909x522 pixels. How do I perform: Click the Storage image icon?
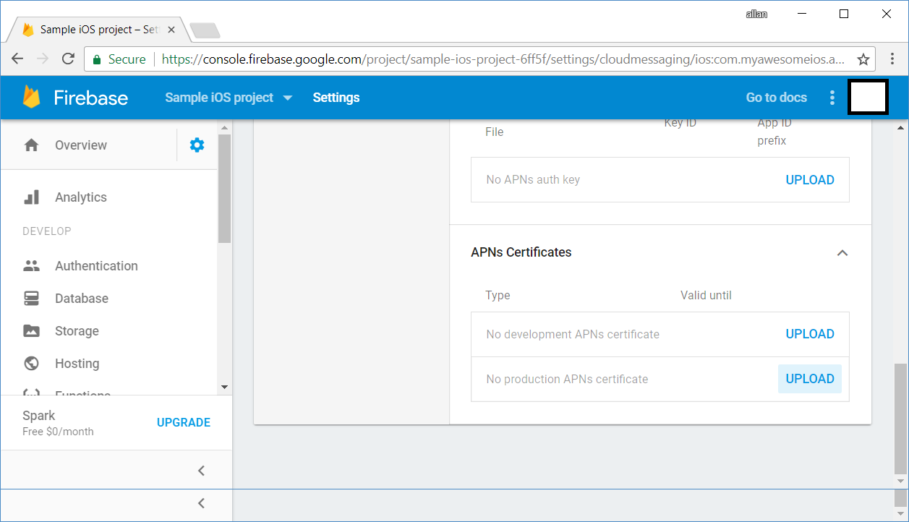[31, 331]
